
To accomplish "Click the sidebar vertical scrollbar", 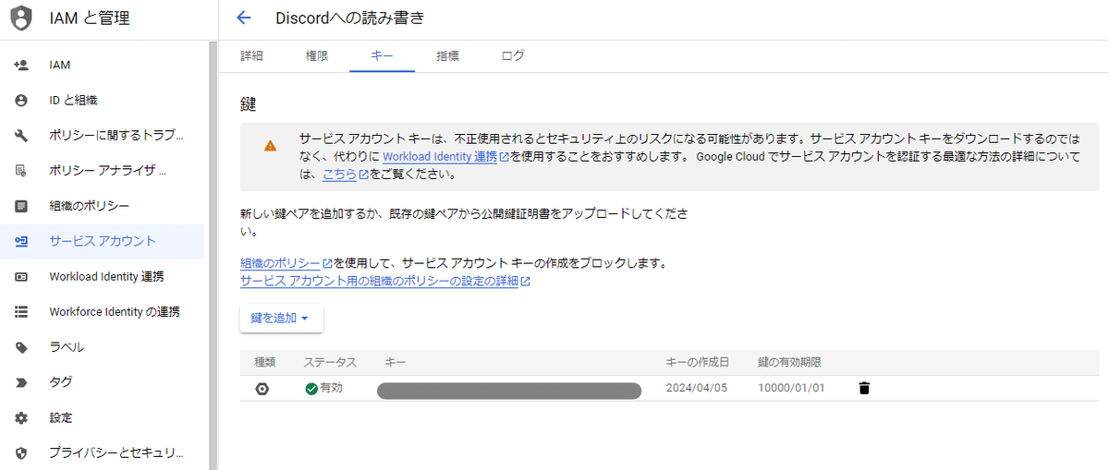I will [x=213, y=255].
